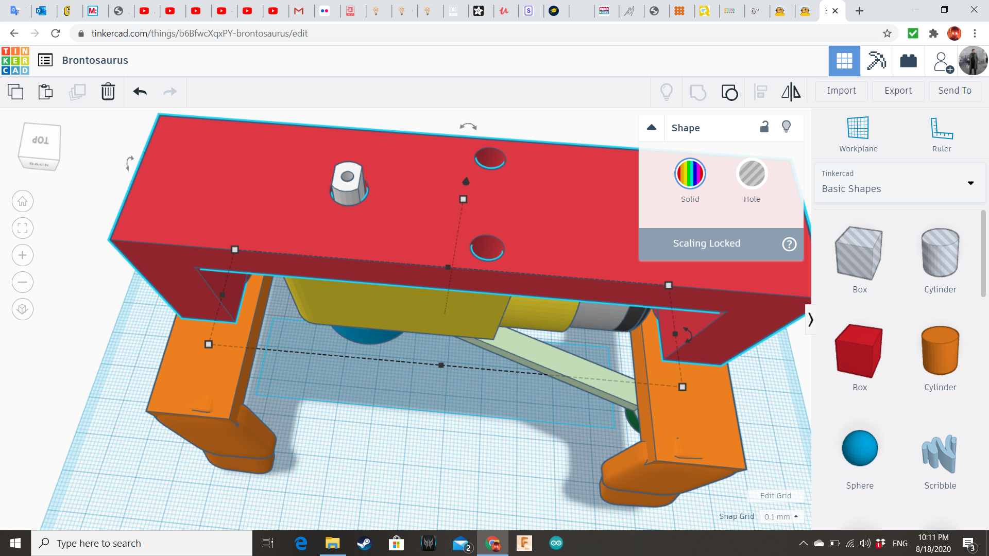Image resolution: width=989 pixels, height=556 pixels.
Task: Click the Mirror tool icon
Action: pyautogui.click(x=791, y=92)
